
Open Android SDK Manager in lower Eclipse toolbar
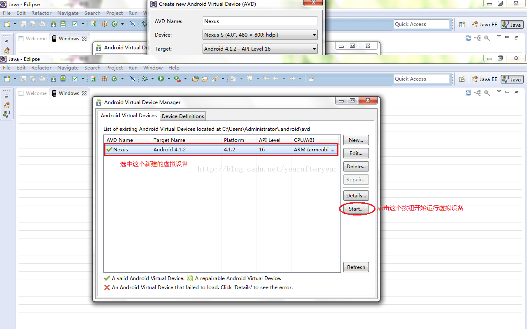[53, 79]
